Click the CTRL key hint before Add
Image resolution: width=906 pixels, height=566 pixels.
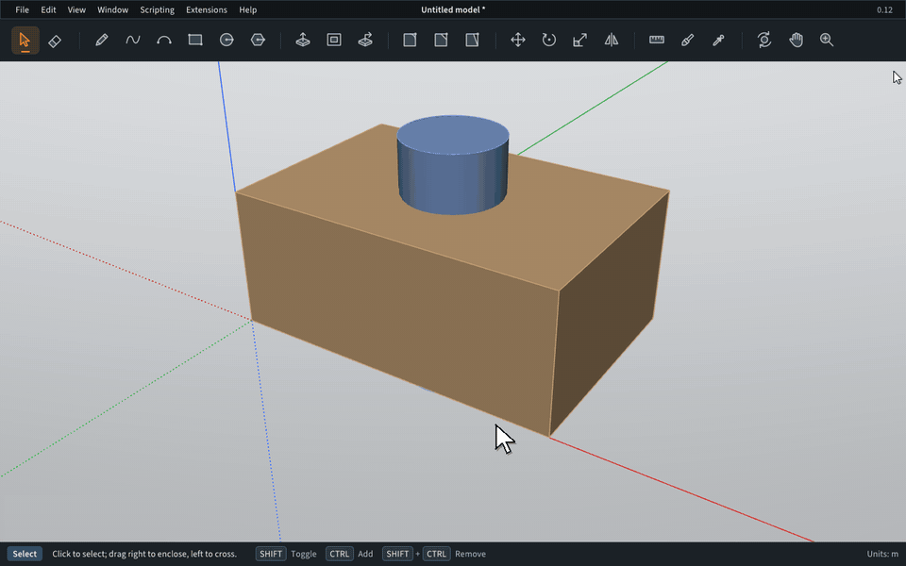339,554
